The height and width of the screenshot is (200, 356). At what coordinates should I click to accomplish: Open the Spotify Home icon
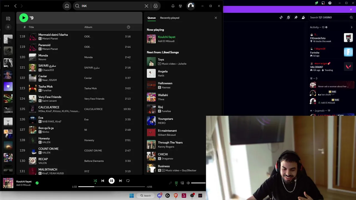point(67,6)
